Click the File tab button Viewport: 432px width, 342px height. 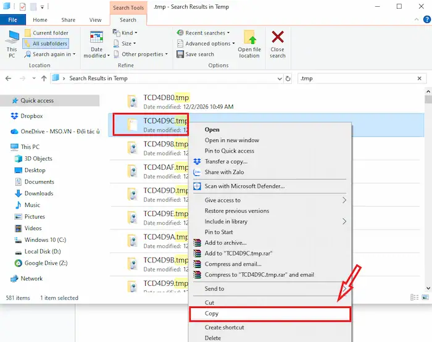[x=12, y=20]
